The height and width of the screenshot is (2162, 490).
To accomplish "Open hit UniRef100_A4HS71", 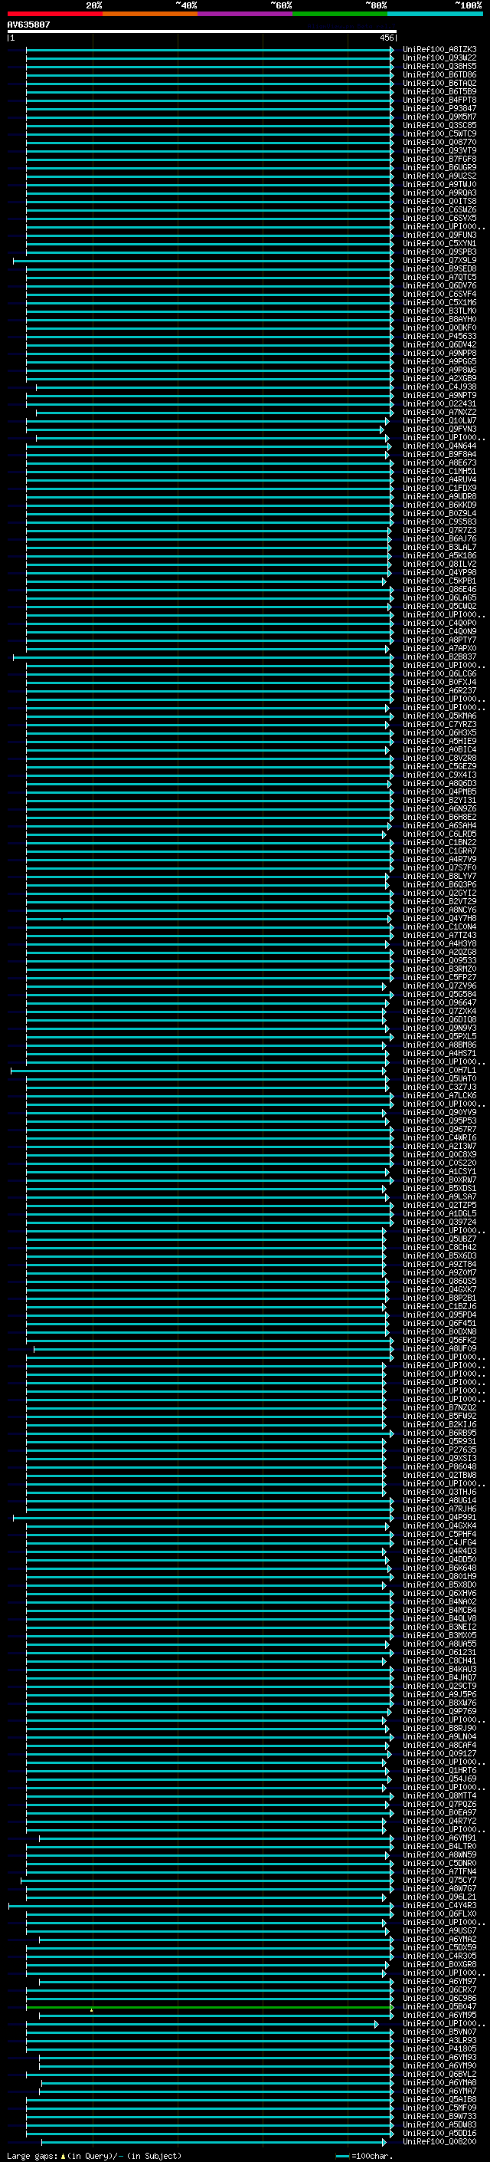I will point(439,1053).
